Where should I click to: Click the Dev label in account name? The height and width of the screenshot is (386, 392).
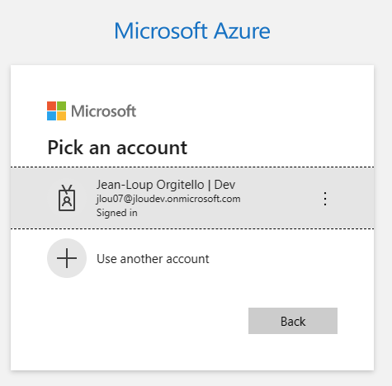click(224, 185)
